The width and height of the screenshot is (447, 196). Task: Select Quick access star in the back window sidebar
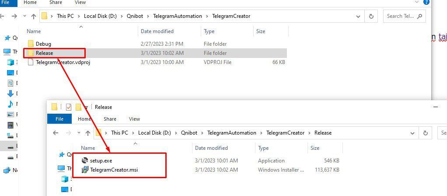(7, 38)
